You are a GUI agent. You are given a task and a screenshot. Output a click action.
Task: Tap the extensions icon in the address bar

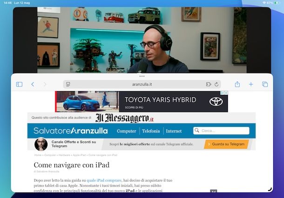coord(208,84)
